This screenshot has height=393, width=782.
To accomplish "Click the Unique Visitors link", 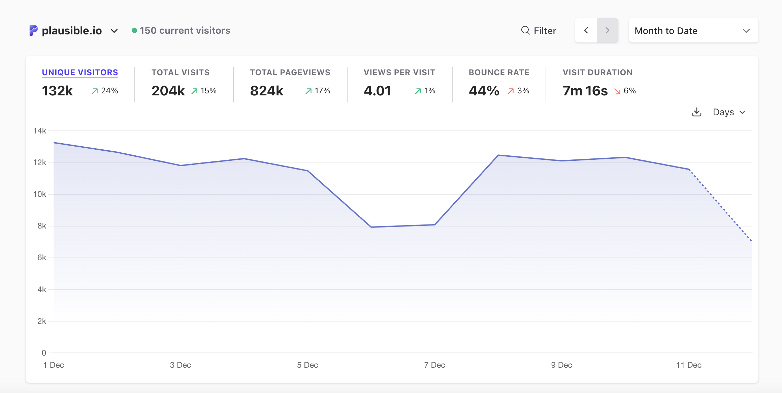I will coord(79,72).
